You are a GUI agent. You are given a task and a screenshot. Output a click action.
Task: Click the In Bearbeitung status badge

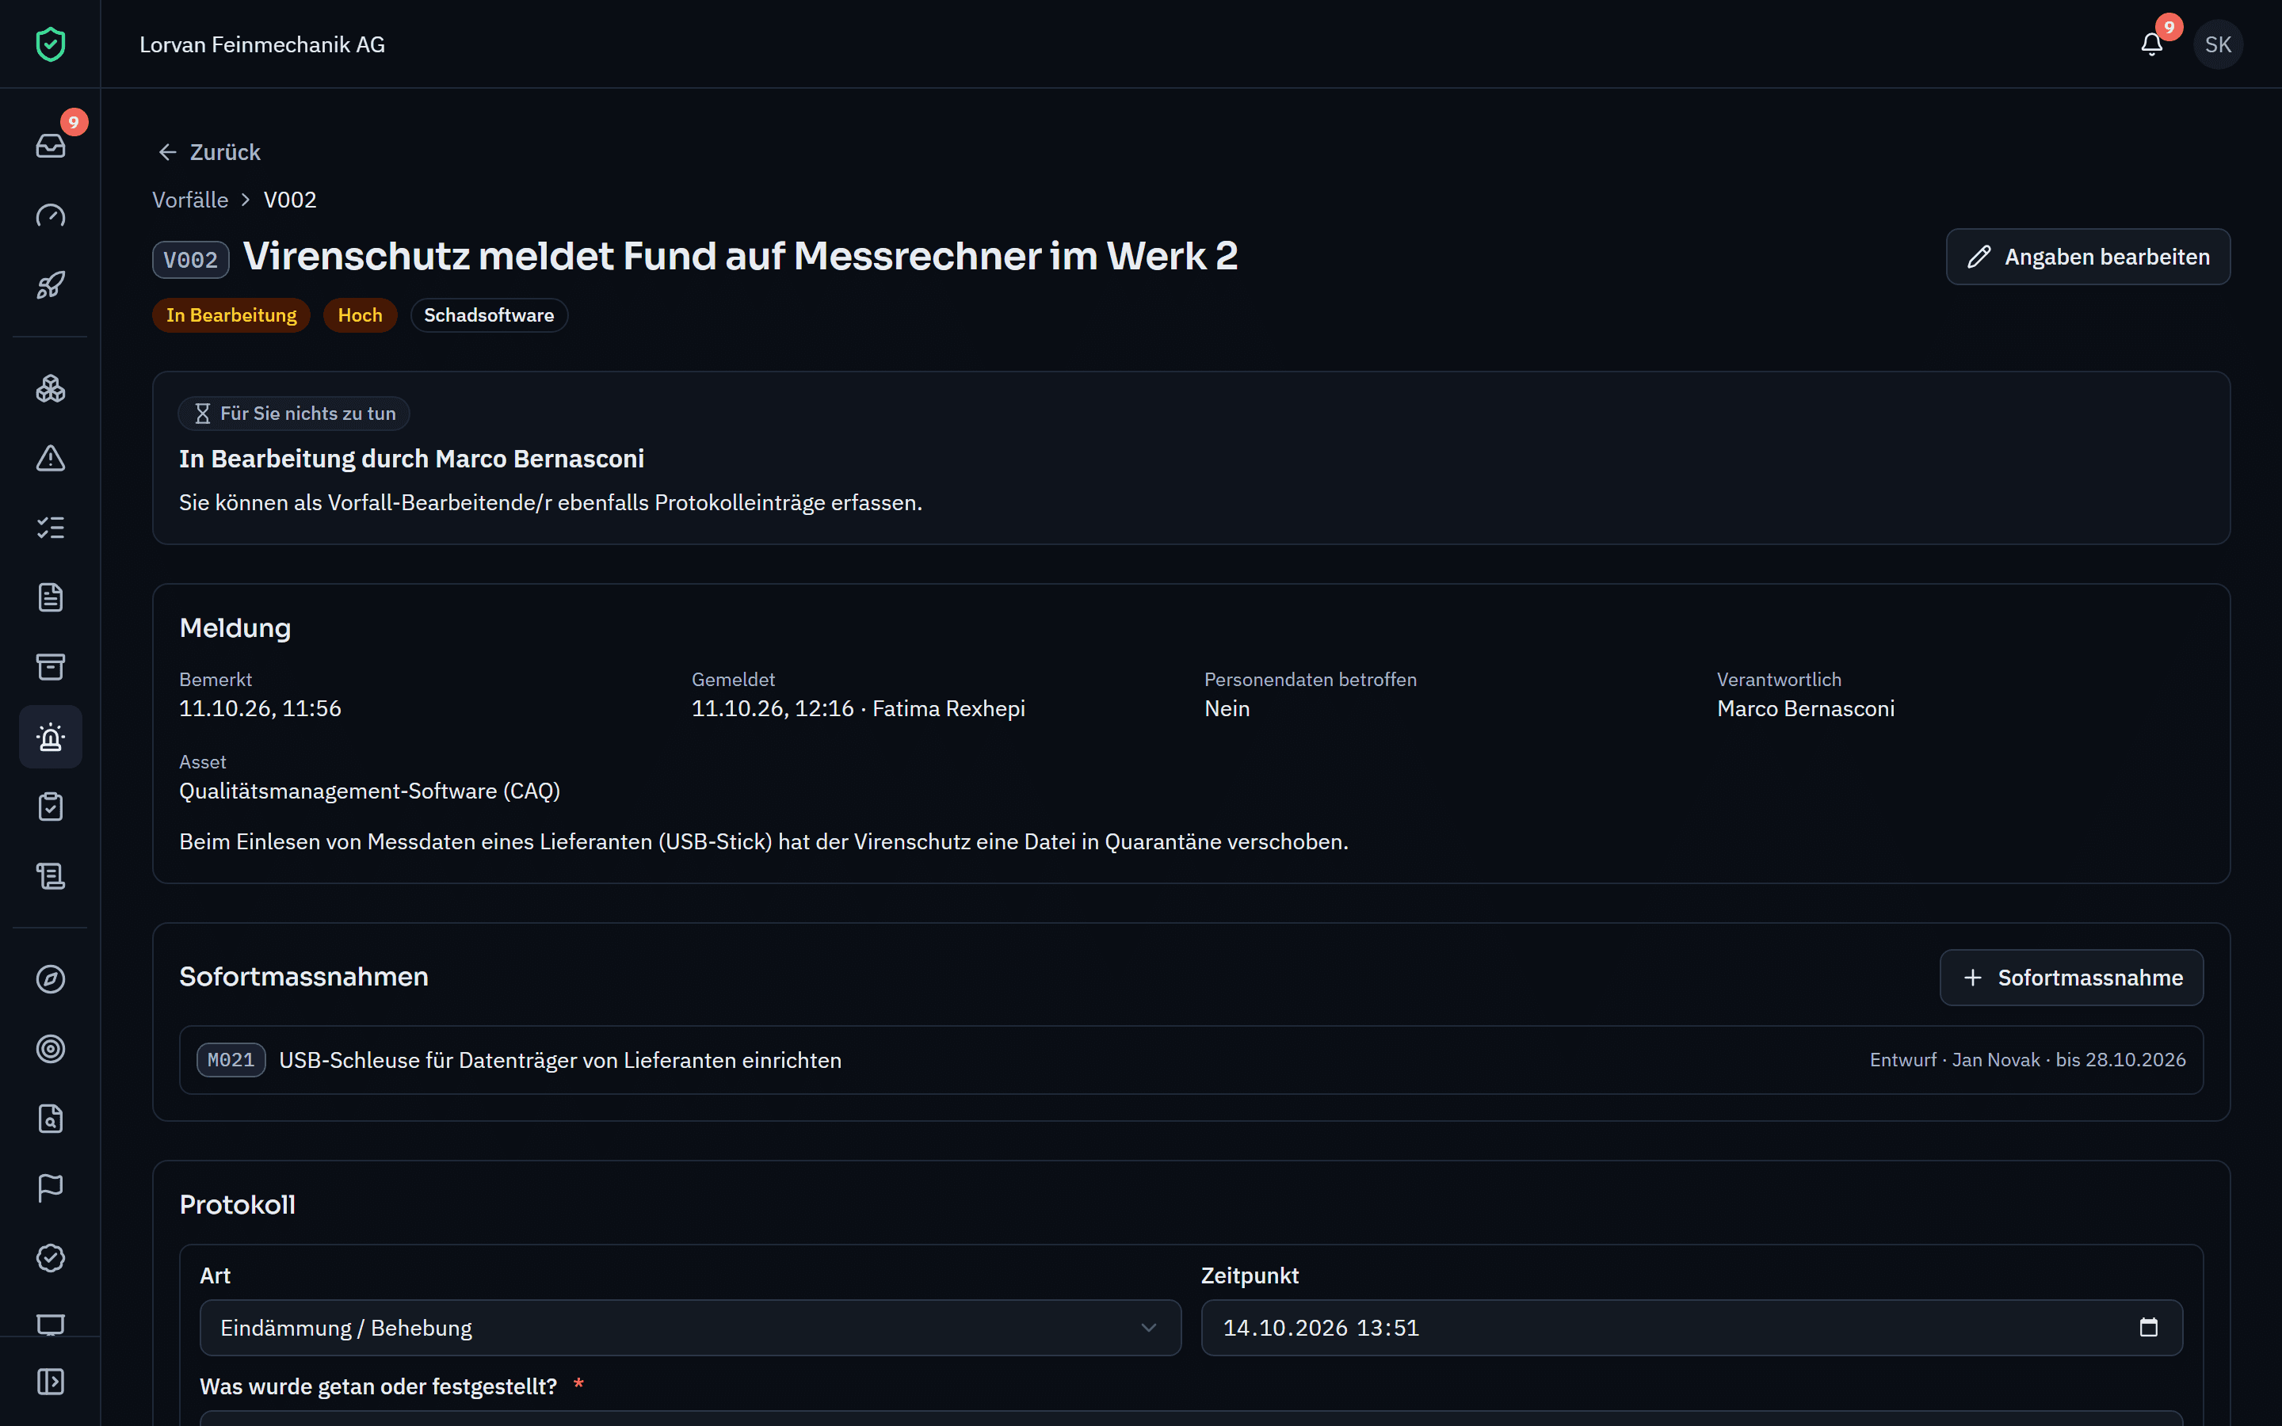click(x=231, y=315)
